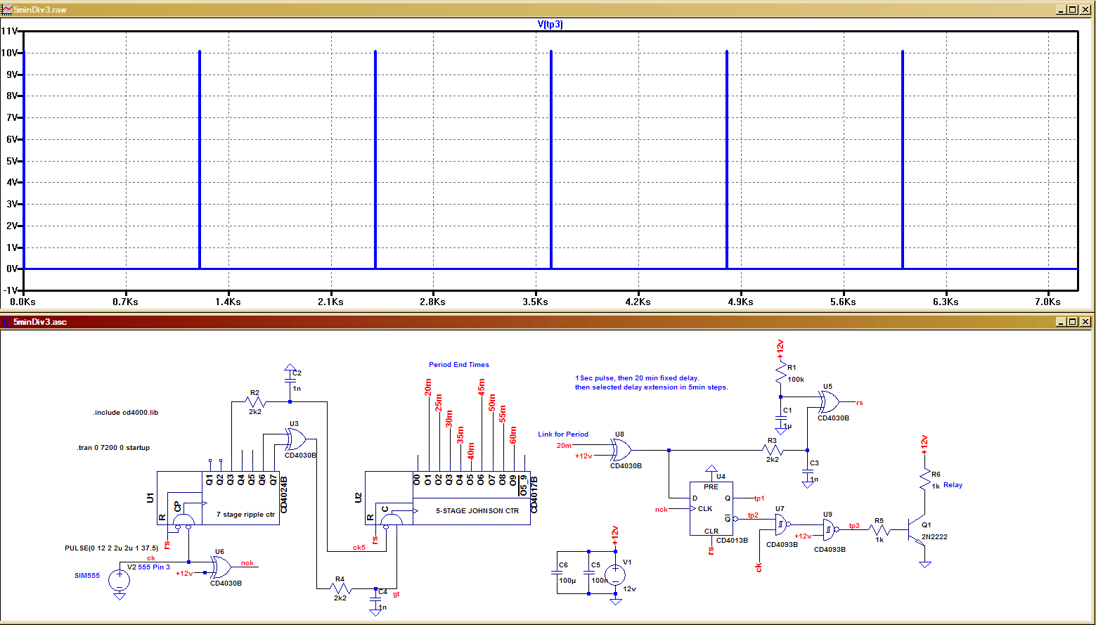Select resistor R1 100k symbol
The height and width of the screenshot is (625, 1096).
pyautogui.click(x=780, y=373)
